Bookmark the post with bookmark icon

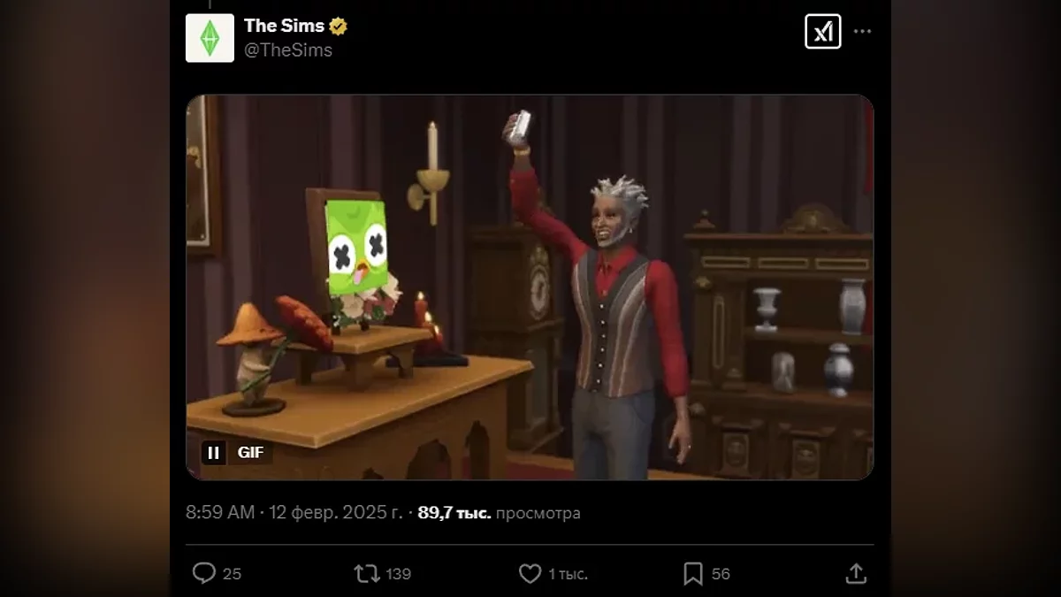pos(693,573)
